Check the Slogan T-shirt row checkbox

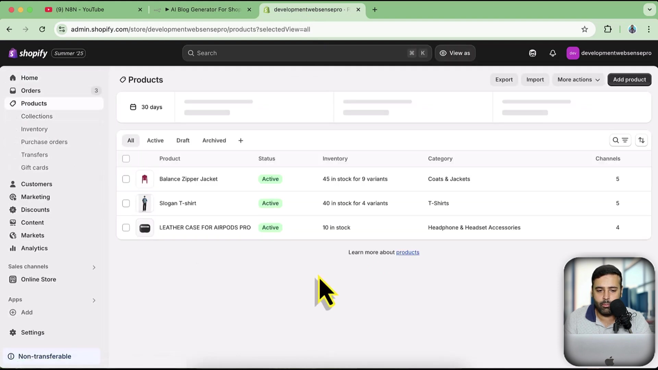[126, 203]
